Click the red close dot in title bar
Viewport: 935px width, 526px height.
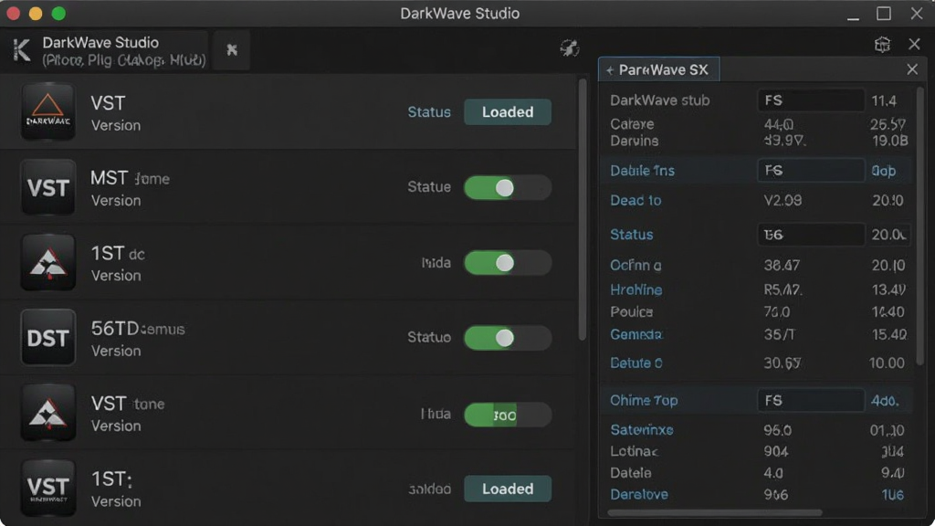[x=13, y=13]
